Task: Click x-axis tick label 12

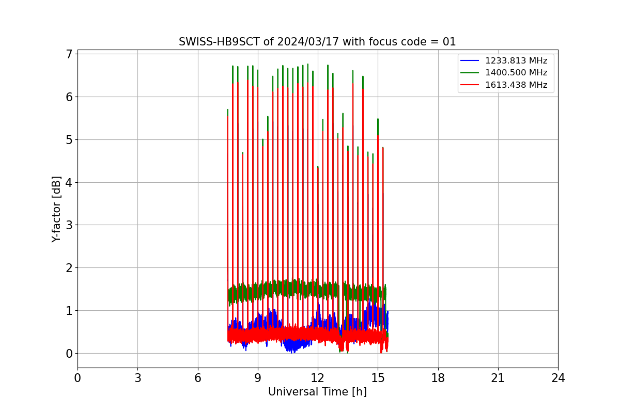Action: pyautogui.click(x=318, y=378)
